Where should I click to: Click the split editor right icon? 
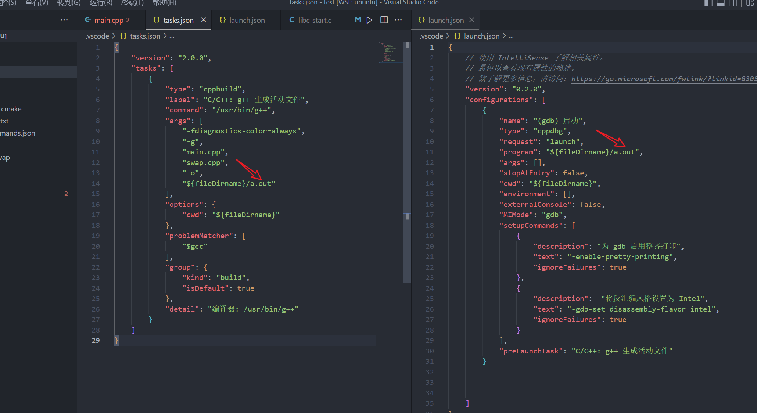pos(384,20)
